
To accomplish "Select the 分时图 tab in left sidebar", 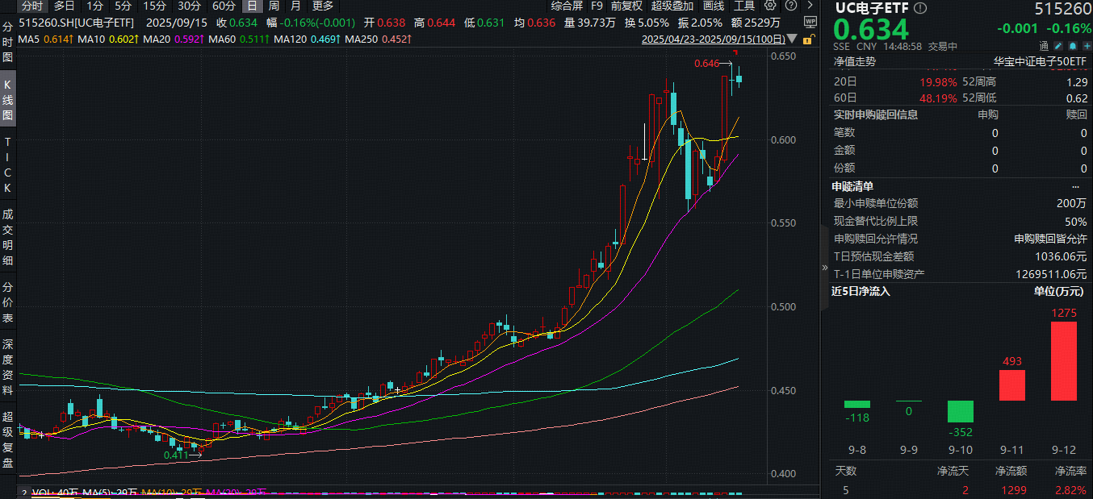I will click(x=8, y=42).
